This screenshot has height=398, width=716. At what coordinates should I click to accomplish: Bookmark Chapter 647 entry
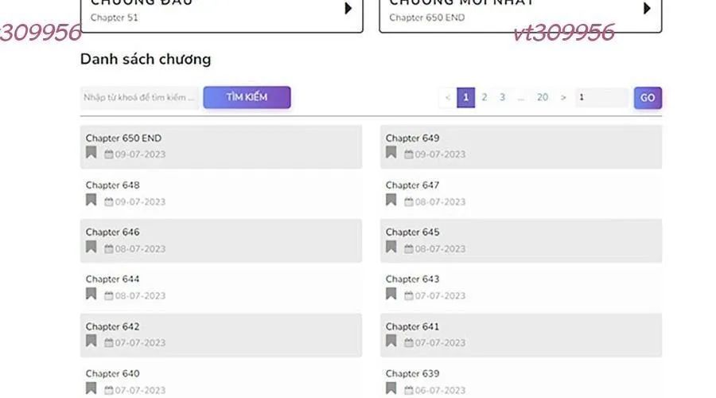tap(391, 200)
